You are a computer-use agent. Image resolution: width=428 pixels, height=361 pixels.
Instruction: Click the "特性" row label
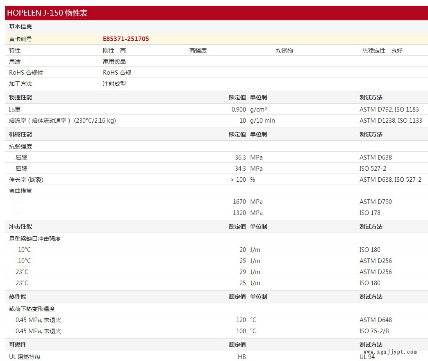[x=15, y=50]
